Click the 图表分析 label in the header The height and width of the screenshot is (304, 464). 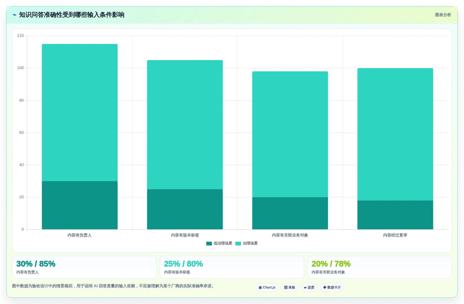443,15
